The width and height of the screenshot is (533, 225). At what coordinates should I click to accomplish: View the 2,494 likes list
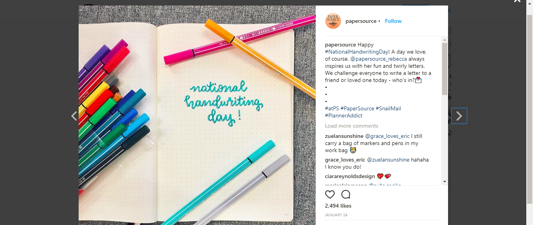pyautogui.click(x=338, y=206)
